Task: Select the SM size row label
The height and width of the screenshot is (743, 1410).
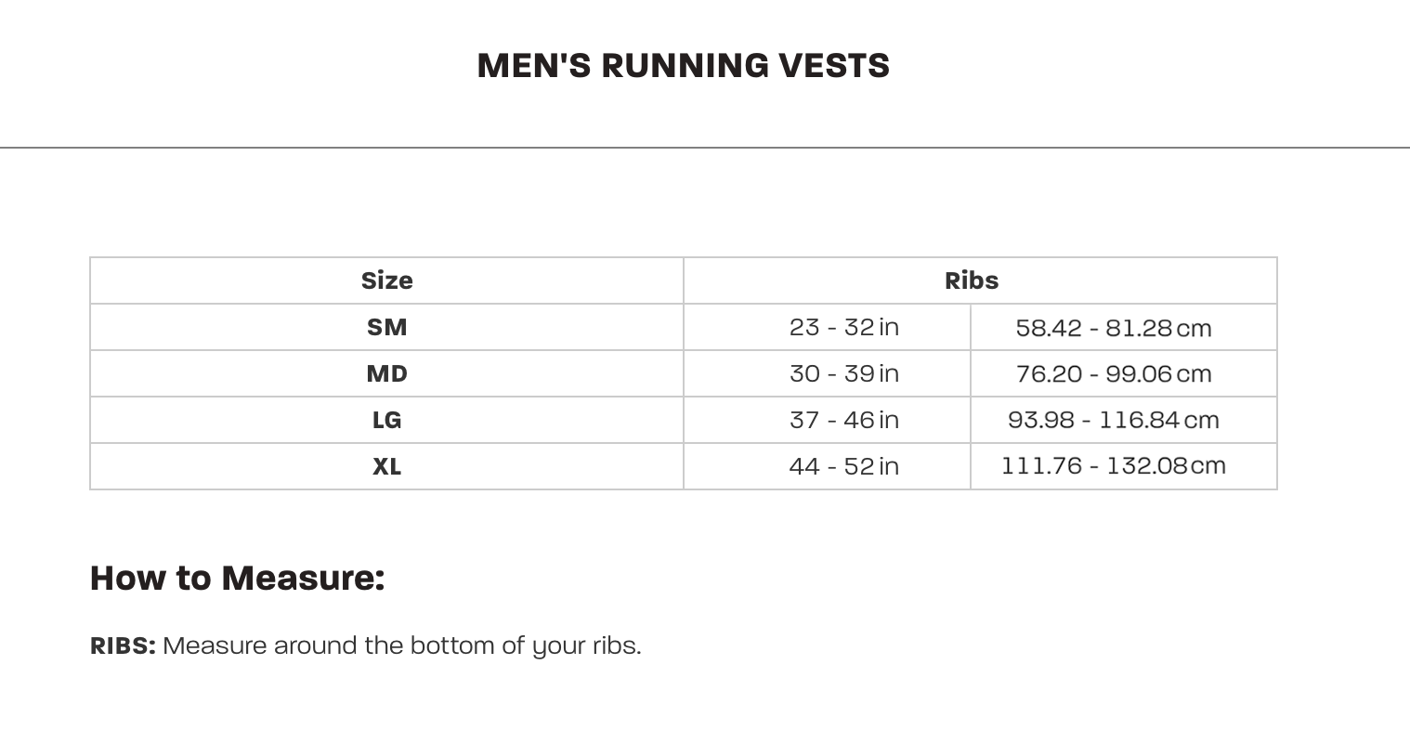Action: (x=386, y=327)
